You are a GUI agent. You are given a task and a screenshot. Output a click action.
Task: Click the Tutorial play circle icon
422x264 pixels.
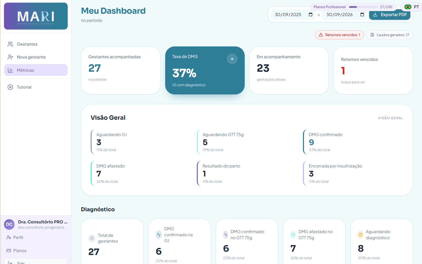point(10,87)
